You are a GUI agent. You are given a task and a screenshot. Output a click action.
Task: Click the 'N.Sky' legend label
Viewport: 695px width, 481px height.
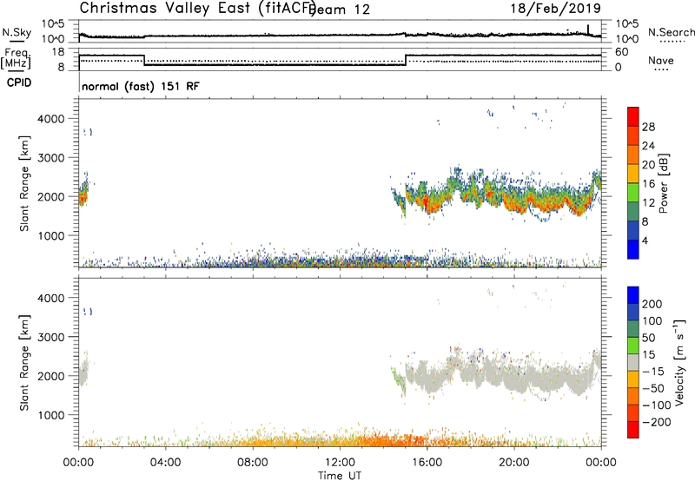[x=17, y=32]
